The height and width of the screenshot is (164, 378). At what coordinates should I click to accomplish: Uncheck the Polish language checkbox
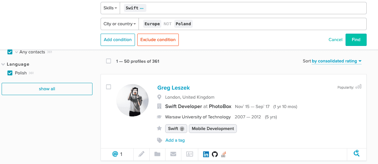(10, 73)
